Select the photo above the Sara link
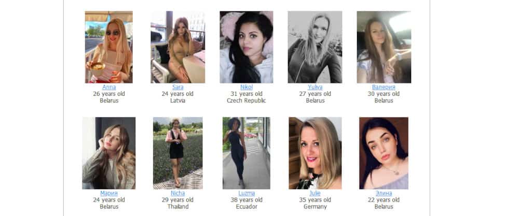This screenshot has width=519, height=216. [177, 47]
